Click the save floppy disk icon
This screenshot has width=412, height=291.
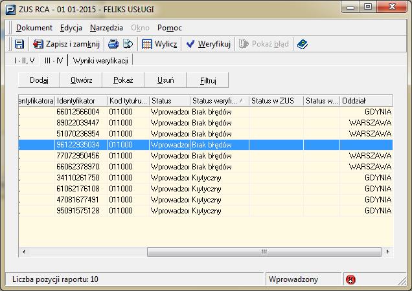[x=19, y=44]
